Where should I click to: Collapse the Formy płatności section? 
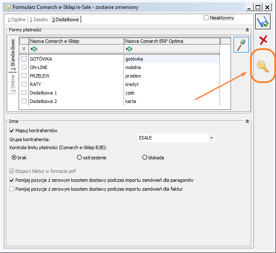coord(247,30)
